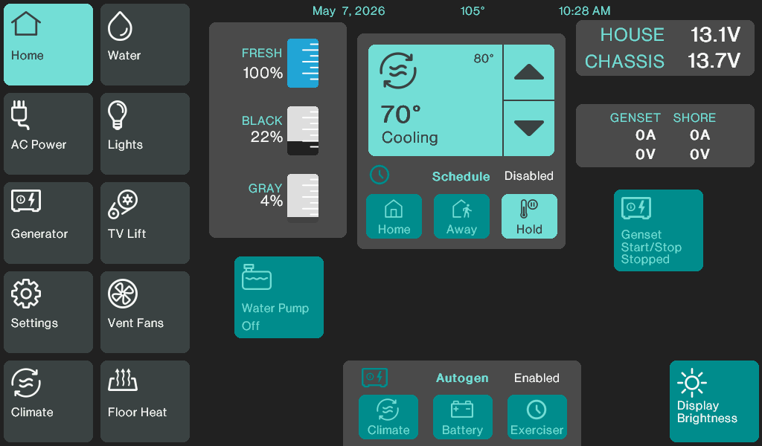Open the Vent Fans tile
762x446 pixels.
(145, 312)
